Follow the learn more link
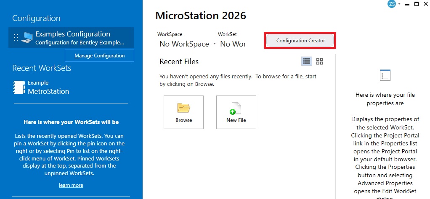Screen dimensions: 430x199 pyautogui.click(x=71, y=185)
